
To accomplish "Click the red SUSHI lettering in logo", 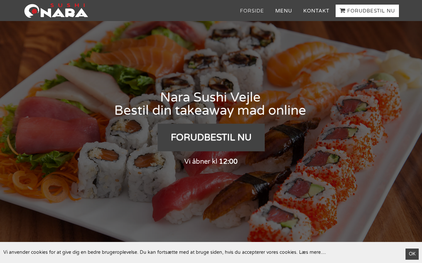I will click(68, 5).
